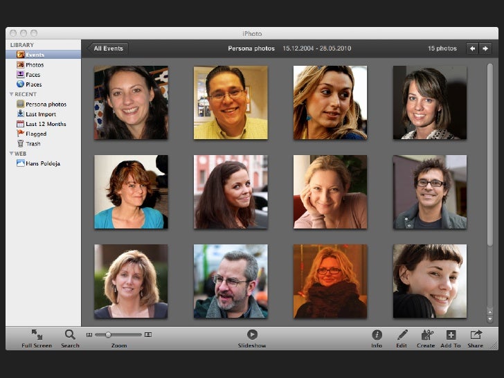Go back to All Events

tap(108, 48)
